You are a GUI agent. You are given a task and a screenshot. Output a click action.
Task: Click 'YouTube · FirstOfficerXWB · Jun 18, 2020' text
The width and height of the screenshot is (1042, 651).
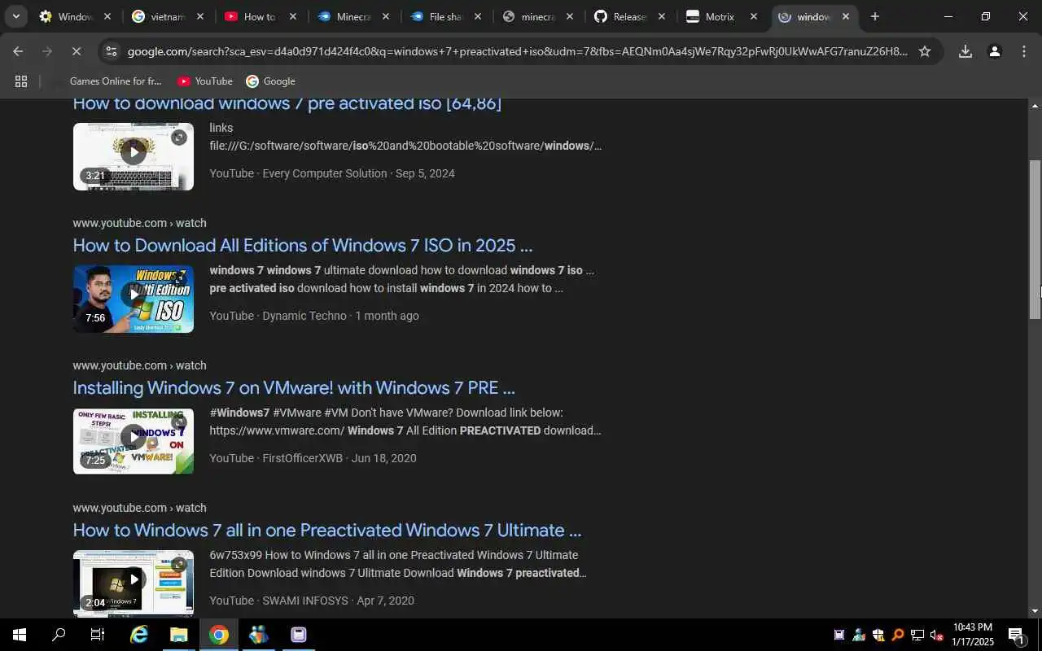tap(313, 458)
